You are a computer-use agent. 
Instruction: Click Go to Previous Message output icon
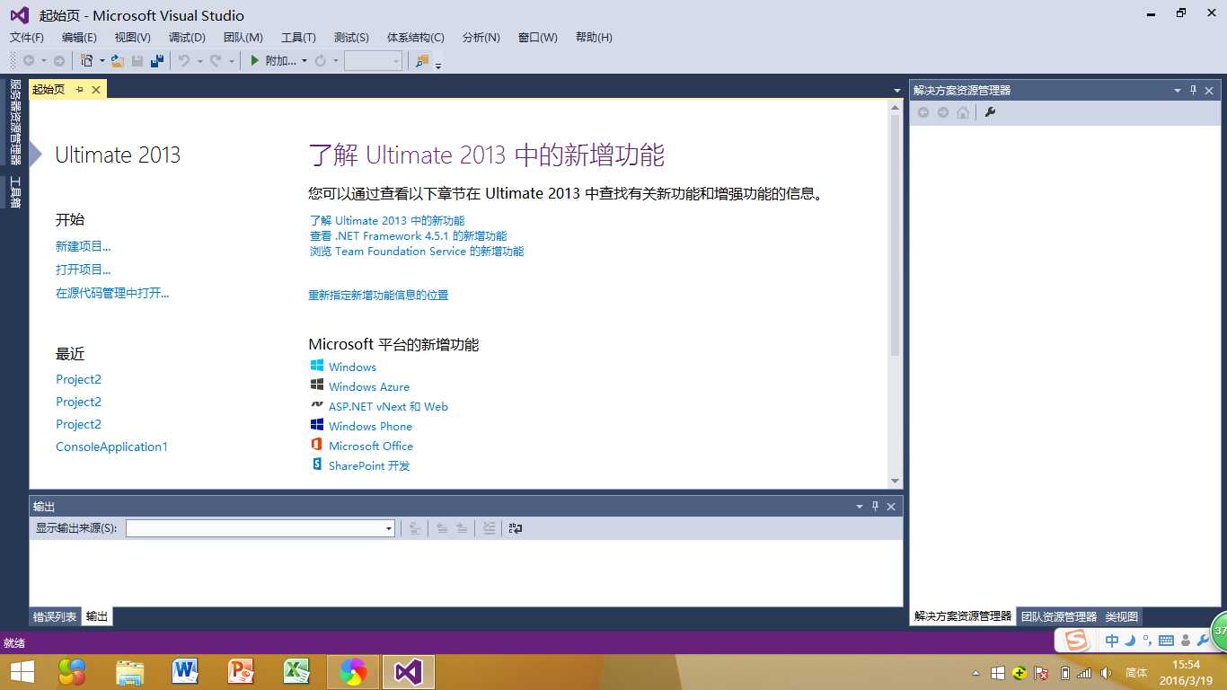click(x=442, y=528)
